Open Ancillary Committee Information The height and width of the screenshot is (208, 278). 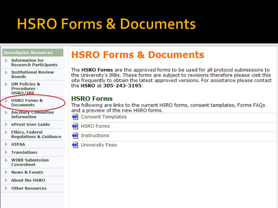pyautogui.click(x=33, y=115)
